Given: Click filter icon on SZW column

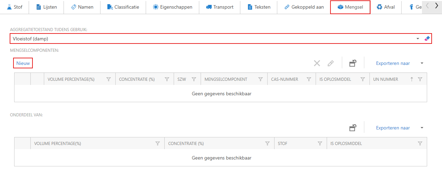Looking at the screenshot, I should point(194,79).
